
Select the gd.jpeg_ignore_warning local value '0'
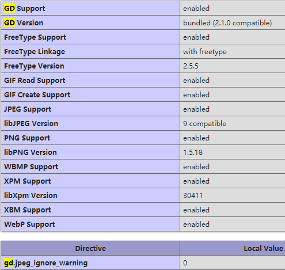[x=185, y=263]
